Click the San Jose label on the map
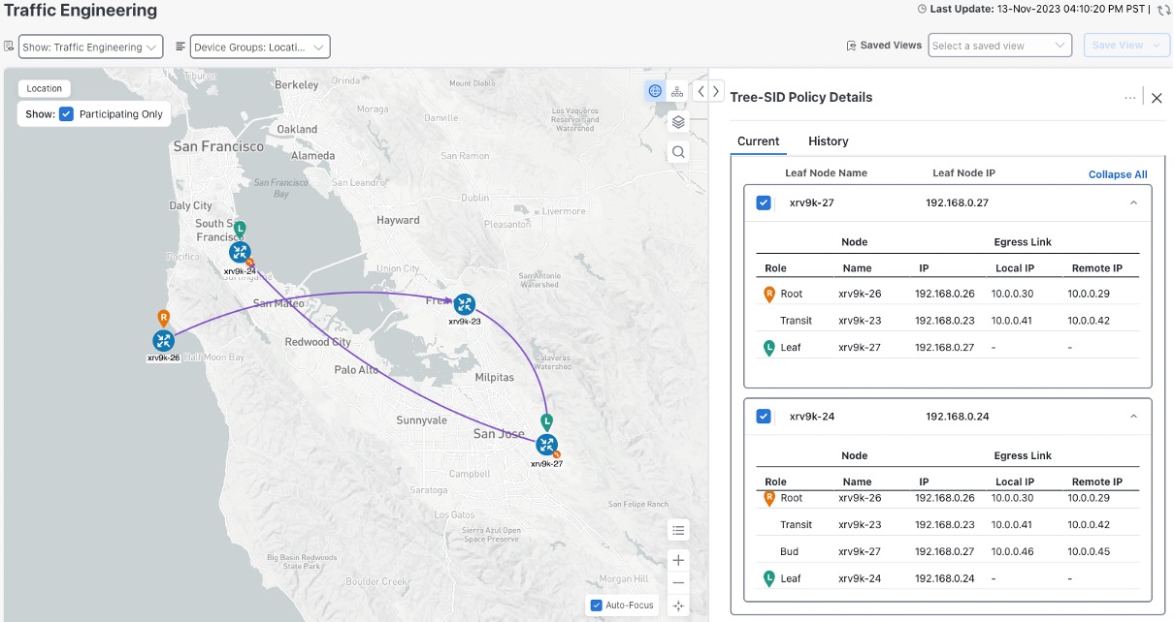 (x=499, y=433)
